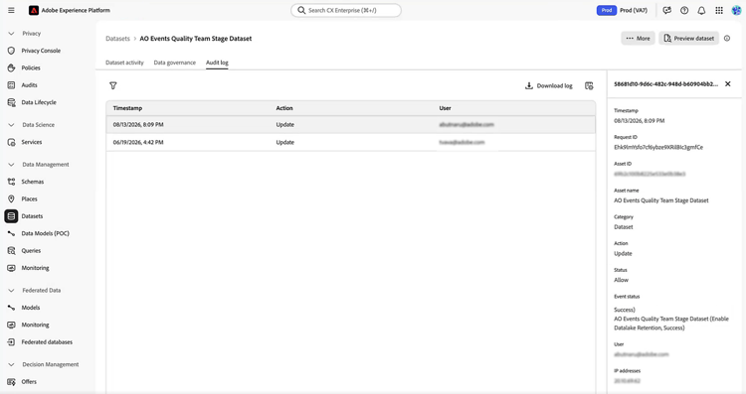
Task: Switch to the Dataset activity tab
Action: [x=124, y=63]
